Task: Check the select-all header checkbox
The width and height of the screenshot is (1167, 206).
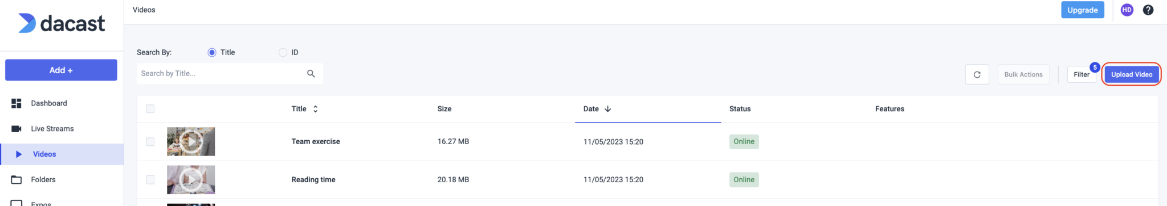Action: [x=150, y=108]
